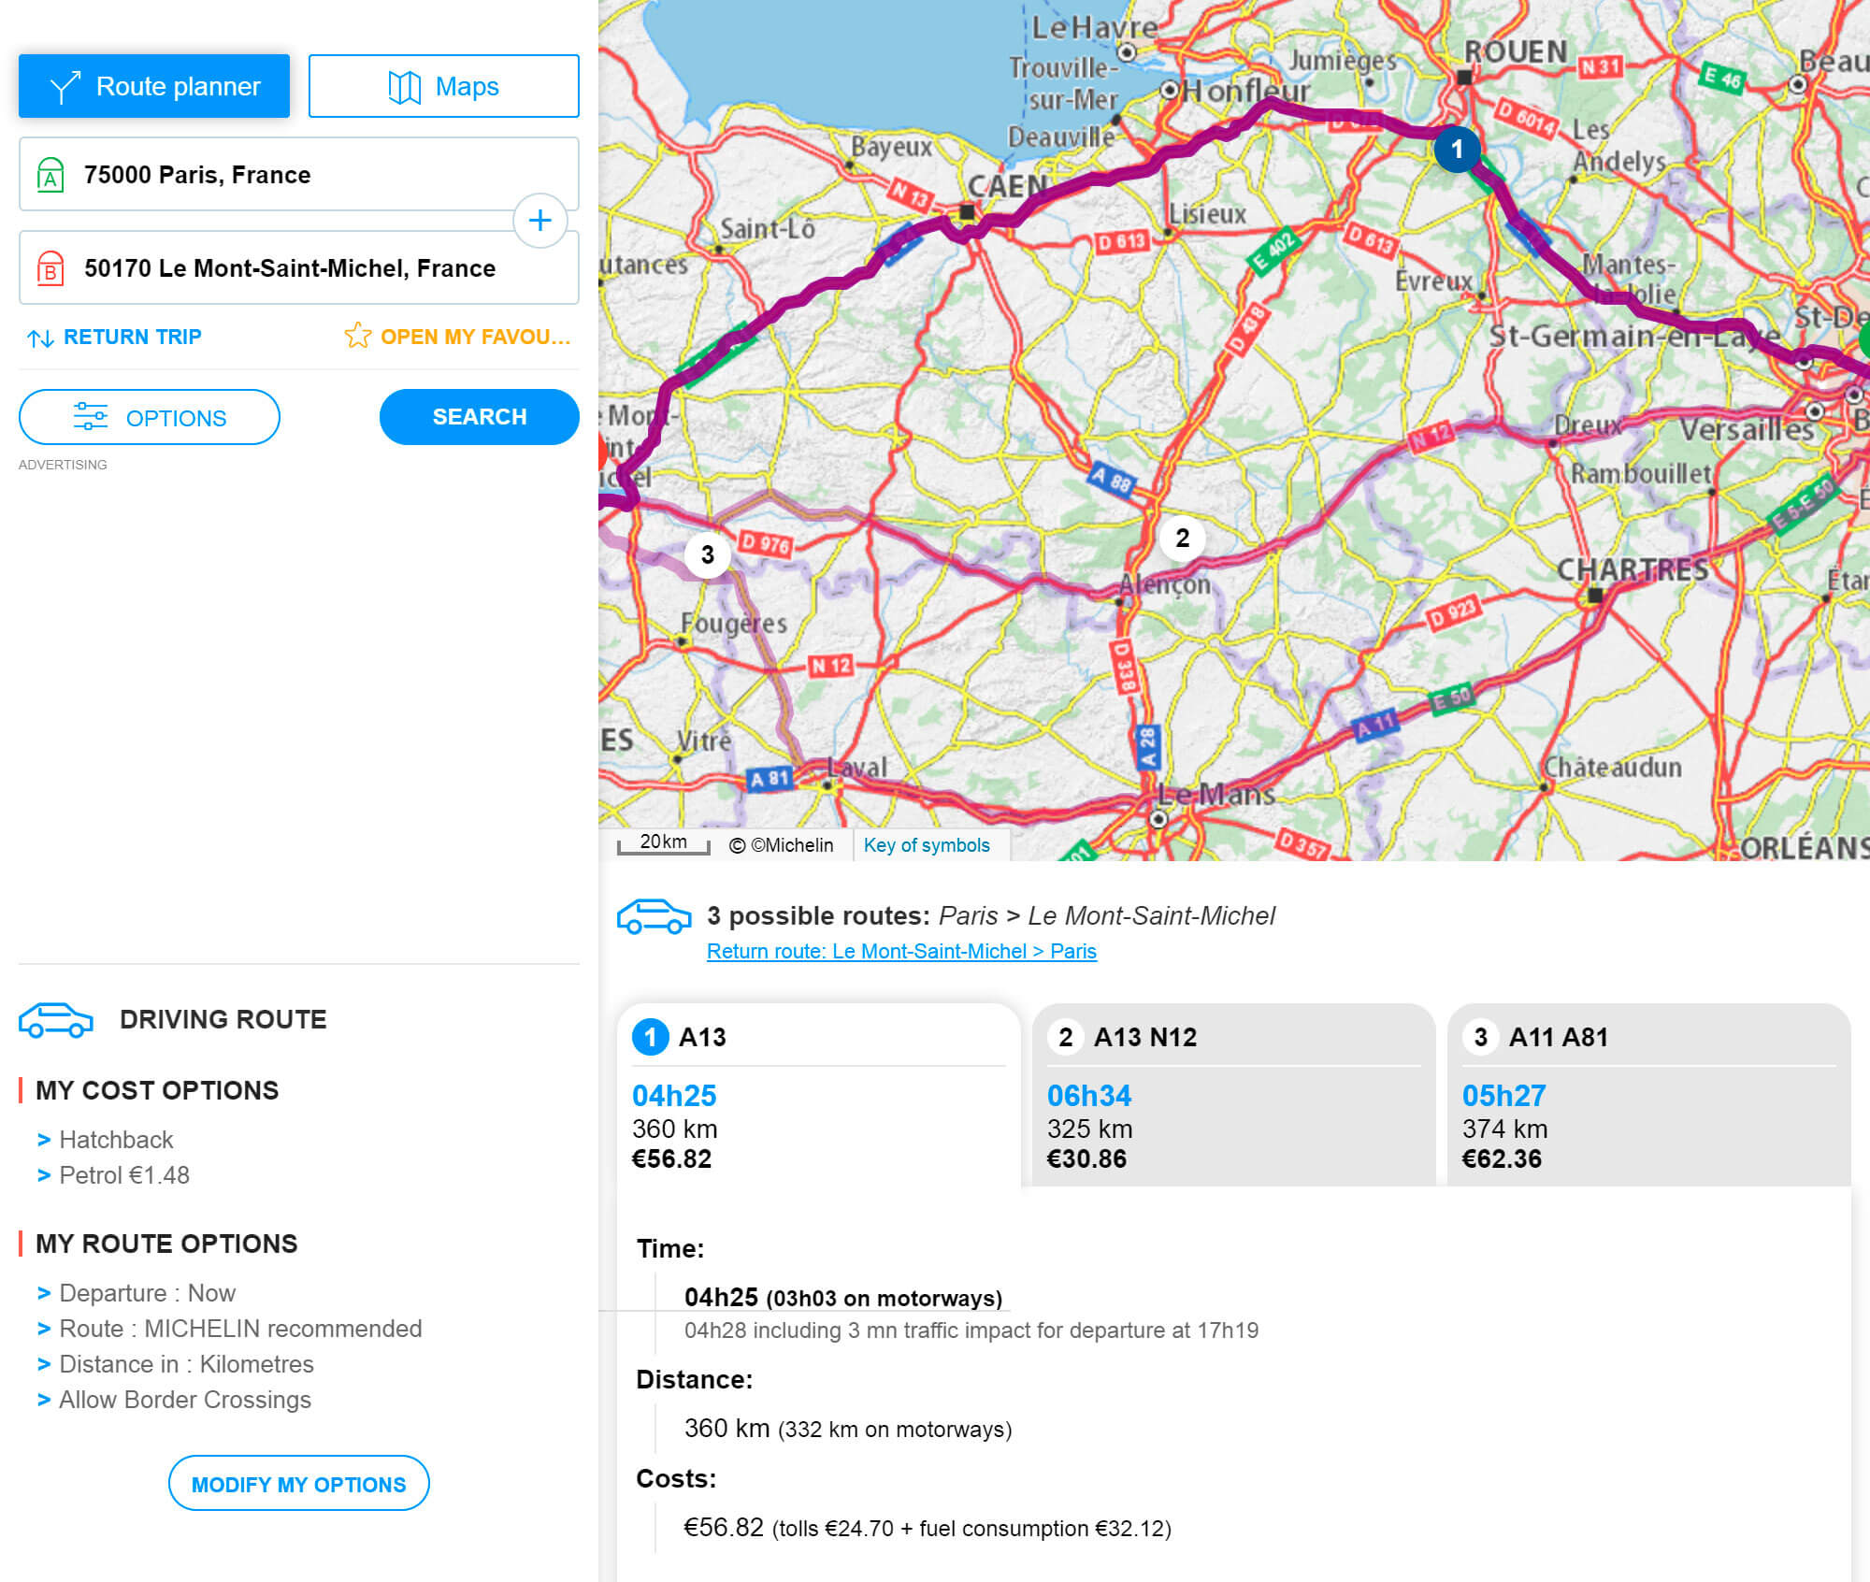Click the star icon before OPEN MY FAVOU
This screenshot has height=1582, width=1870.
click(357, 335)
